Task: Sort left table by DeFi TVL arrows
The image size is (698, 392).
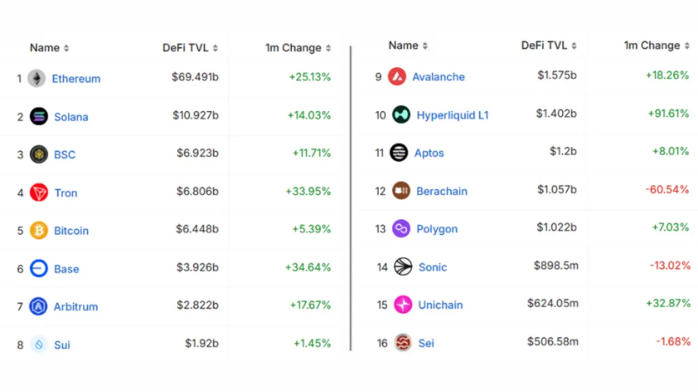Action: point(215,48)
